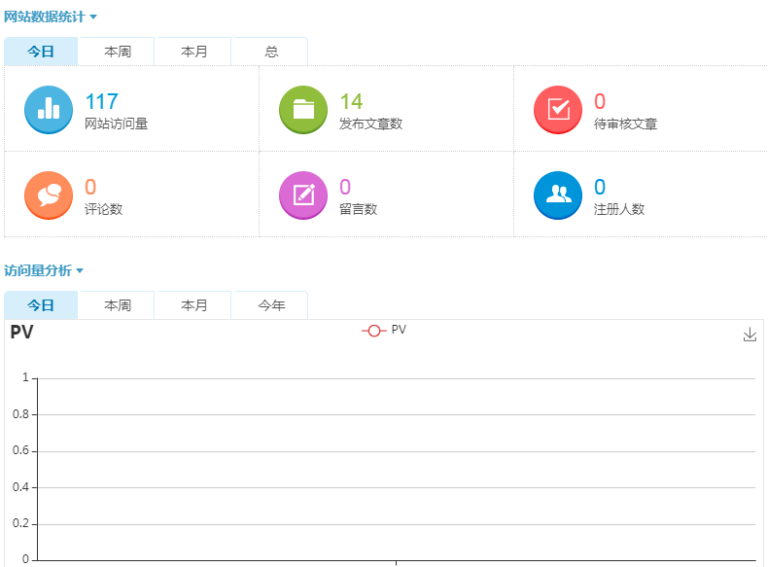768x567 pixels.
Task: Select 今日 tab in site statistics
Action: [x=41, y=52]
